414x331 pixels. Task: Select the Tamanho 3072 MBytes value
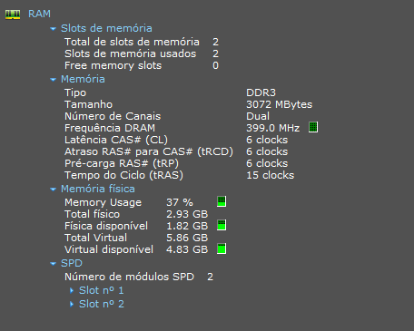click(x=279, y=104)
